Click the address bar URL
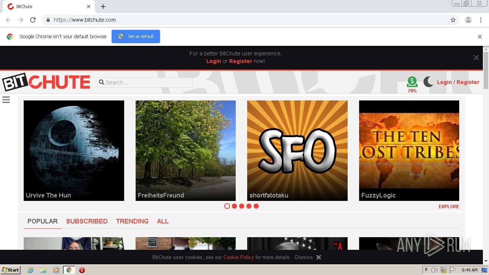Screen dimensions: 489x275 point(85,20)
